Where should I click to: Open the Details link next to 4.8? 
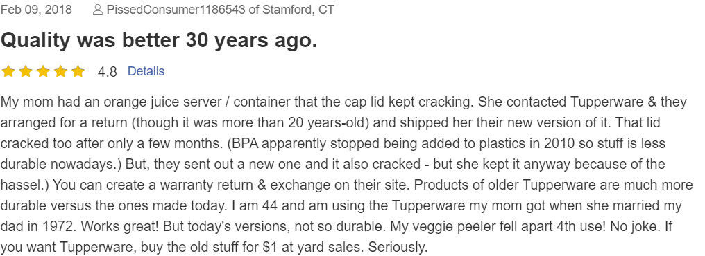pyautogui.click(x=146, y=71)
